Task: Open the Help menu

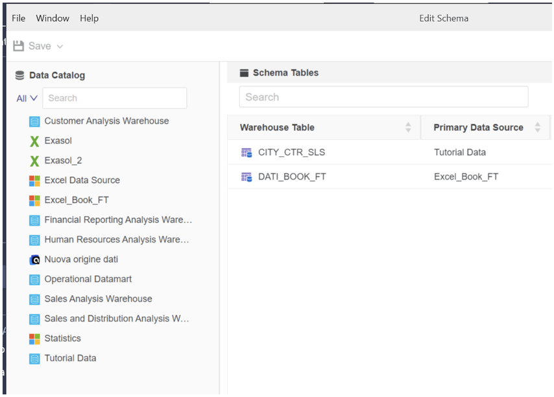Action: 89,18
